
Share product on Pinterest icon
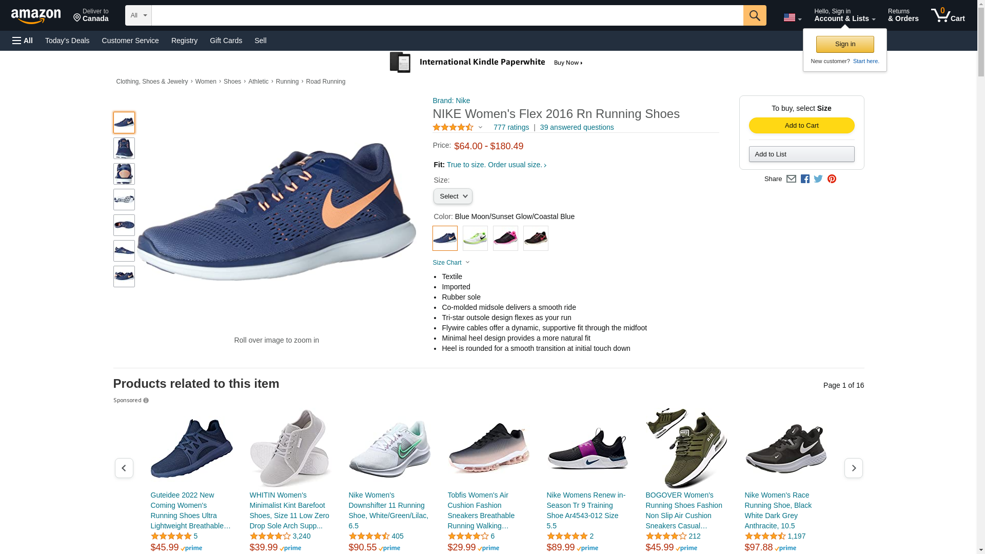coord(832,179)
